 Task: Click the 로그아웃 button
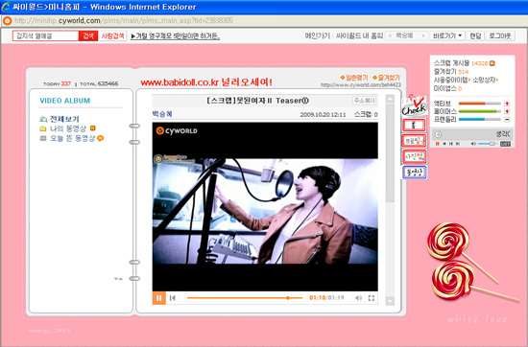point(500,36)
